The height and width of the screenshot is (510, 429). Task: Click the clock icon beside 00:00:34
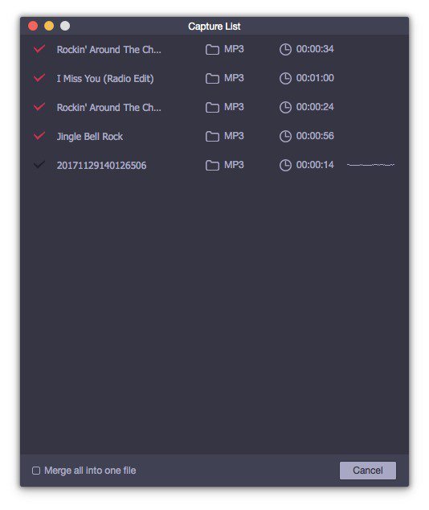(x=285, y=49)
